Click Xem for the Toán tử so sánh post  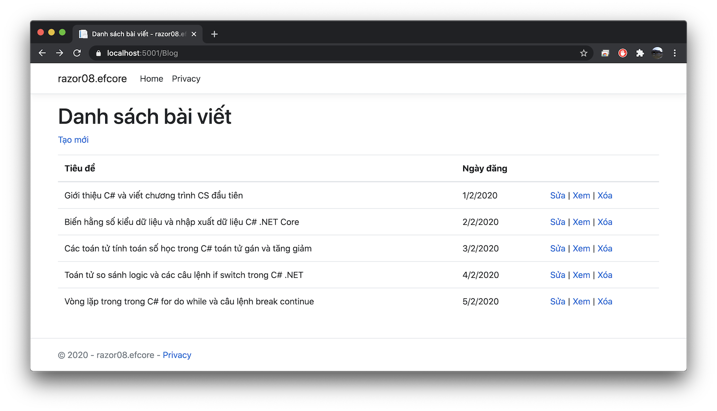pos(581,275)
